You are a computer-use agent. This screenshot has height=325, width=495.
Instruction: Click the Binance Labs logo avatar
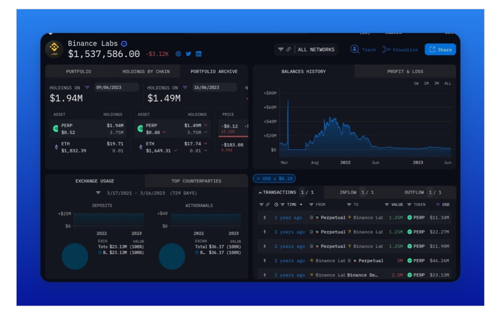55,49
